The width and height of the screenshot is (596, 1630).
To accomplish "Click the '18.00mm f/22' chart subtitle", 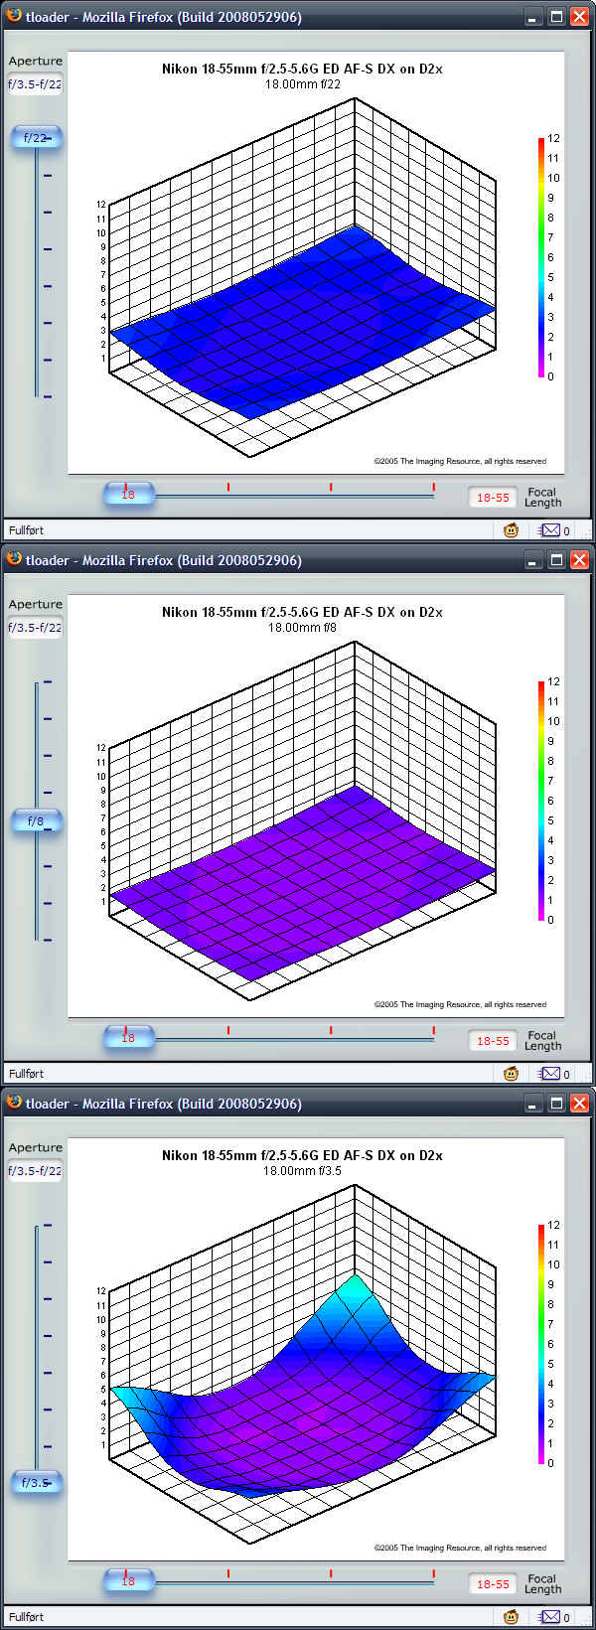I will click(303, 84).
